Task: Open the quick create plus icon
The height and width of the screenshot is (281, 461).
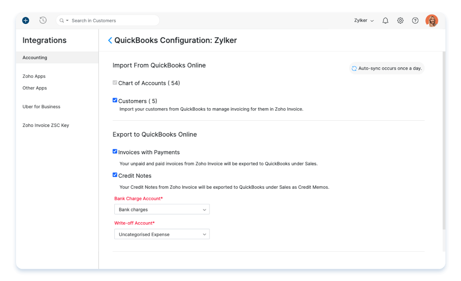Action: click(25, 20)
